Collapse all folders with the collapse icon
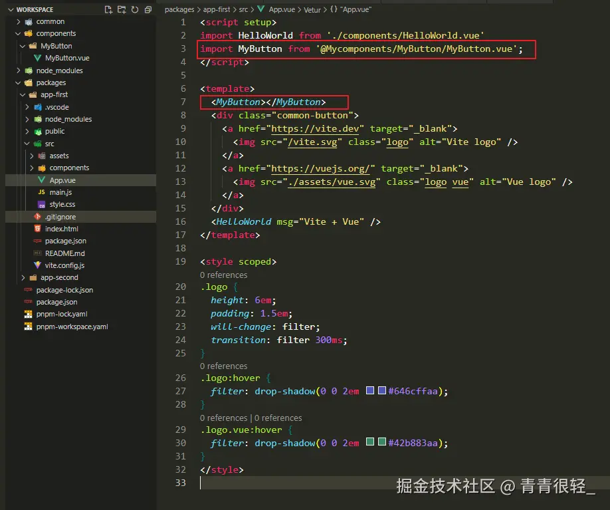The height and width of the screenshot is (510, 610). pyautogui.click(x=148, y=10)
